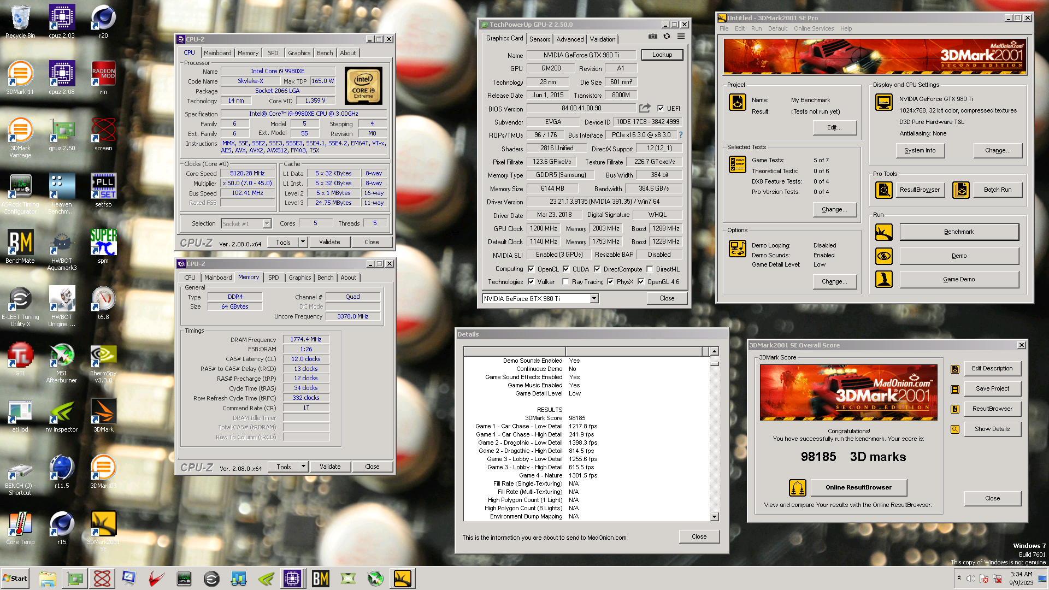Click the Lookup button in GPU-Z

tap(662, 55)
